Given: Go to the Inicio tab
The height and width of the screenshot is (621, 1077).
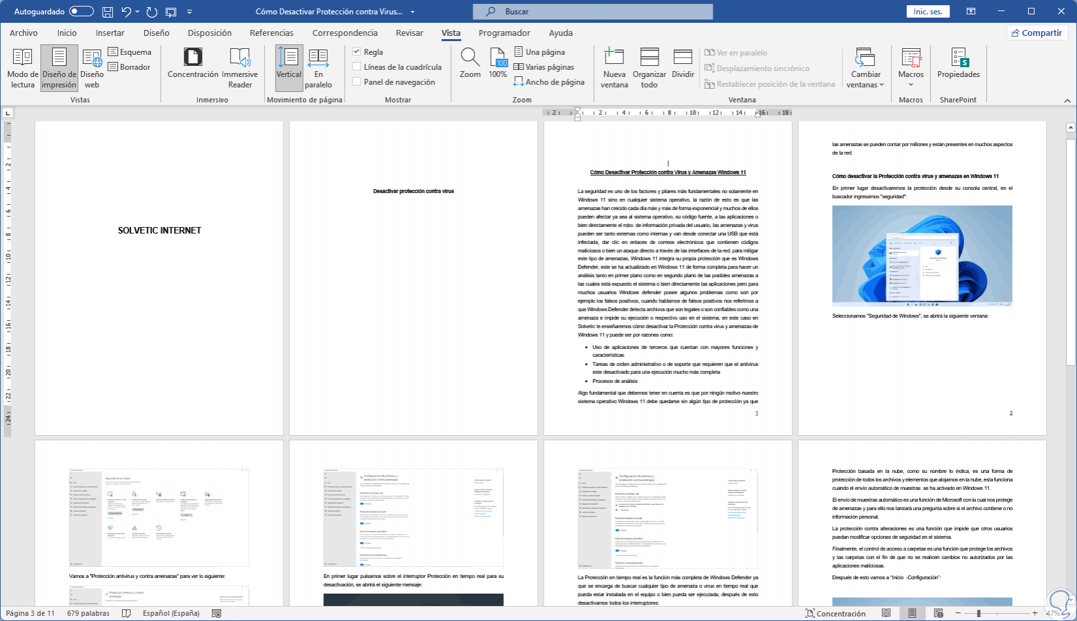Looking at the screenshot, I should 67,33.
